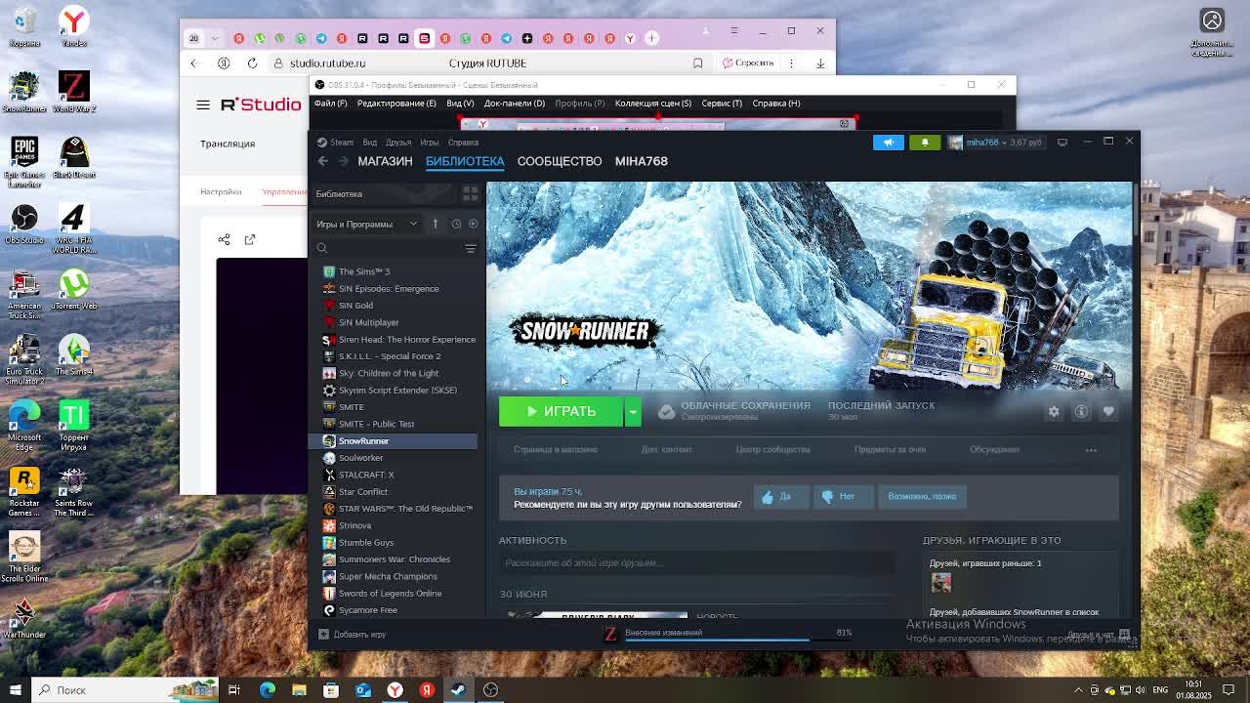Choose Возможно, позже option

click(x=922, y=496)
